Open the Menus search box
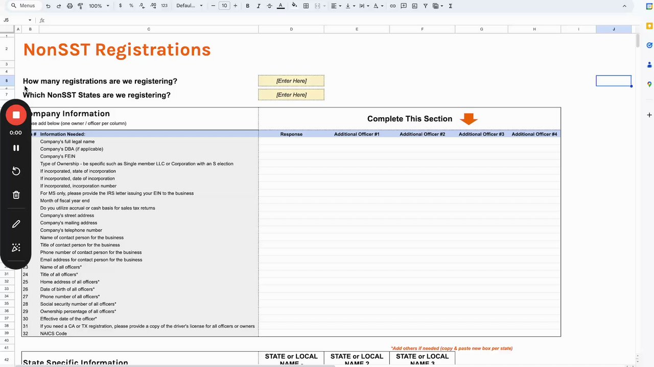This screenshot has width=654, height=367. tap(24, 6)
